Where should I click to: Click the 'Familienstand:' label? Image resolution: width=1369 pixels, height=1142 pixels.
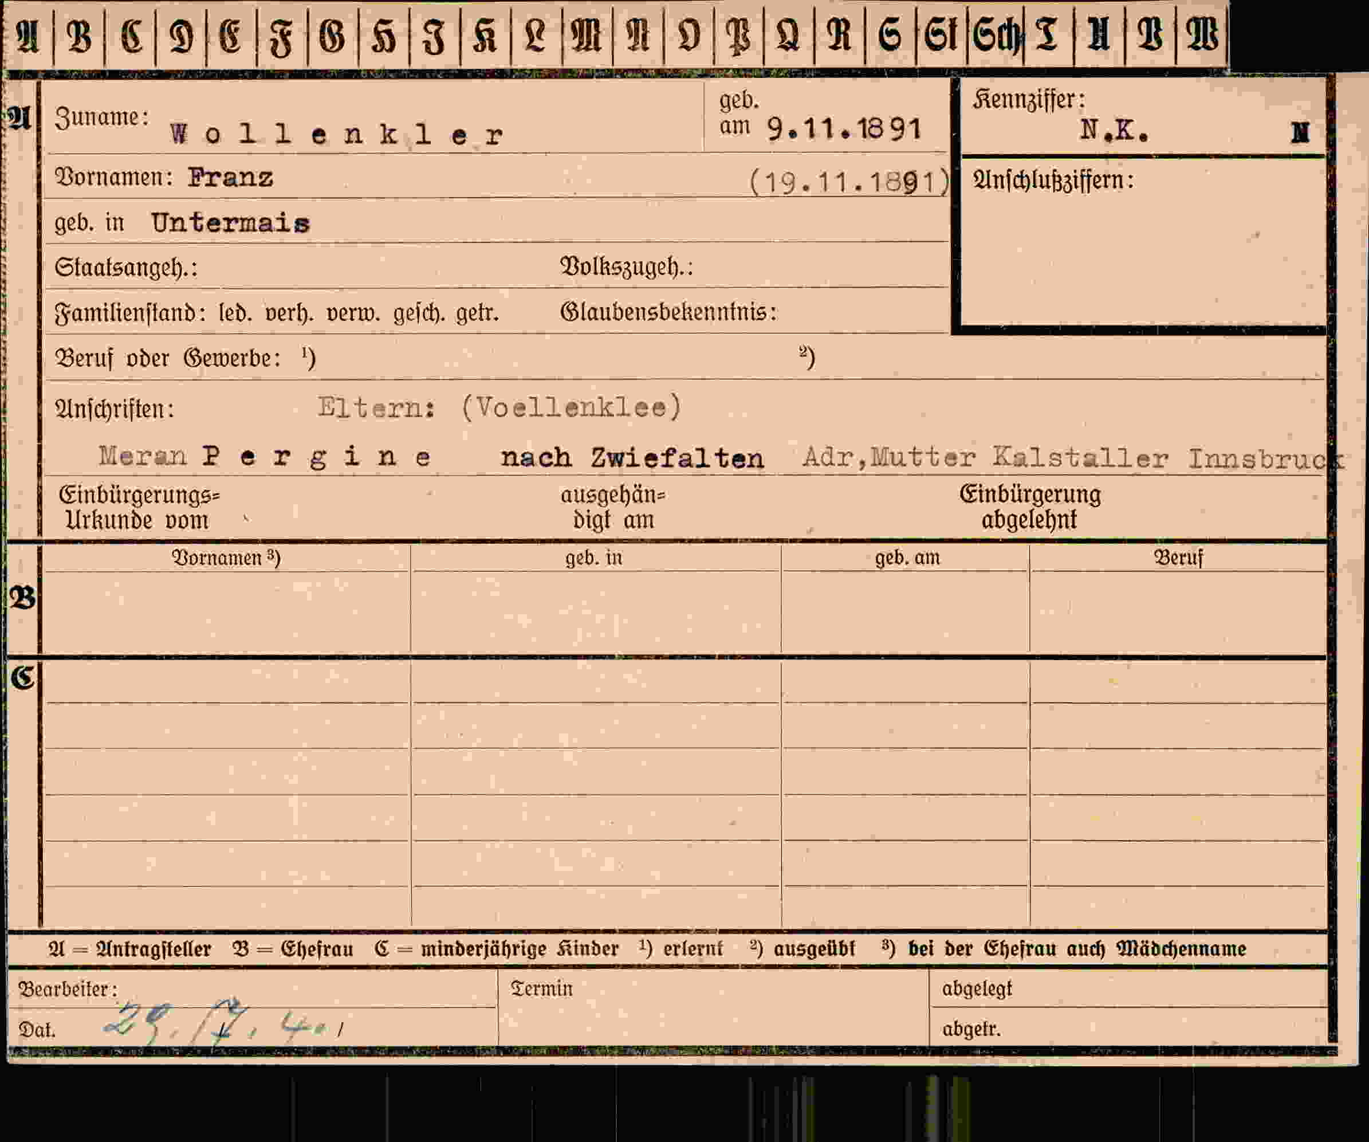coord(131,313)
